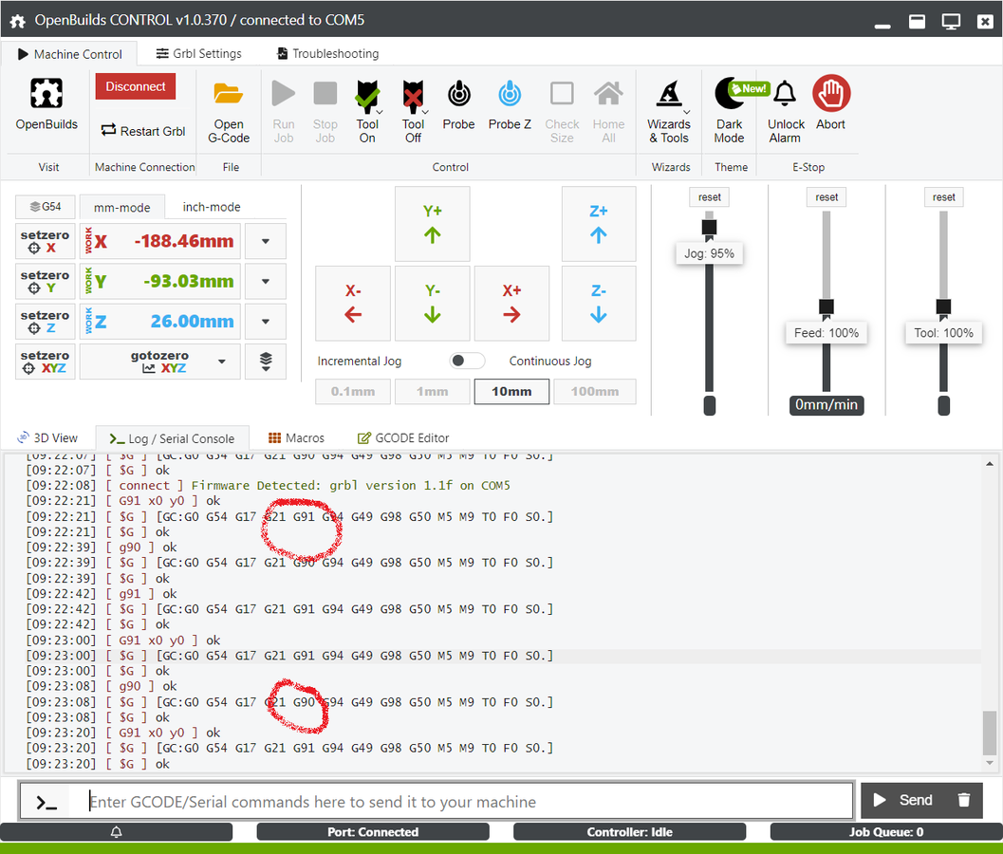Viewport: 1003px width, 854px height.
Task: Switch to Dark Mode moon icon
Action: [729, 94]
